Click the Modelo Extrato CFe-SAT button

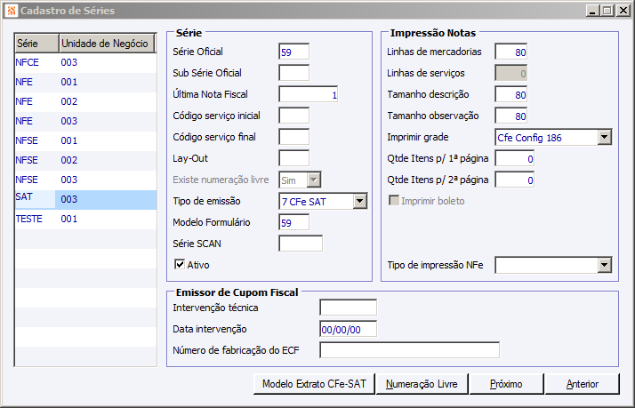point(315,384)
